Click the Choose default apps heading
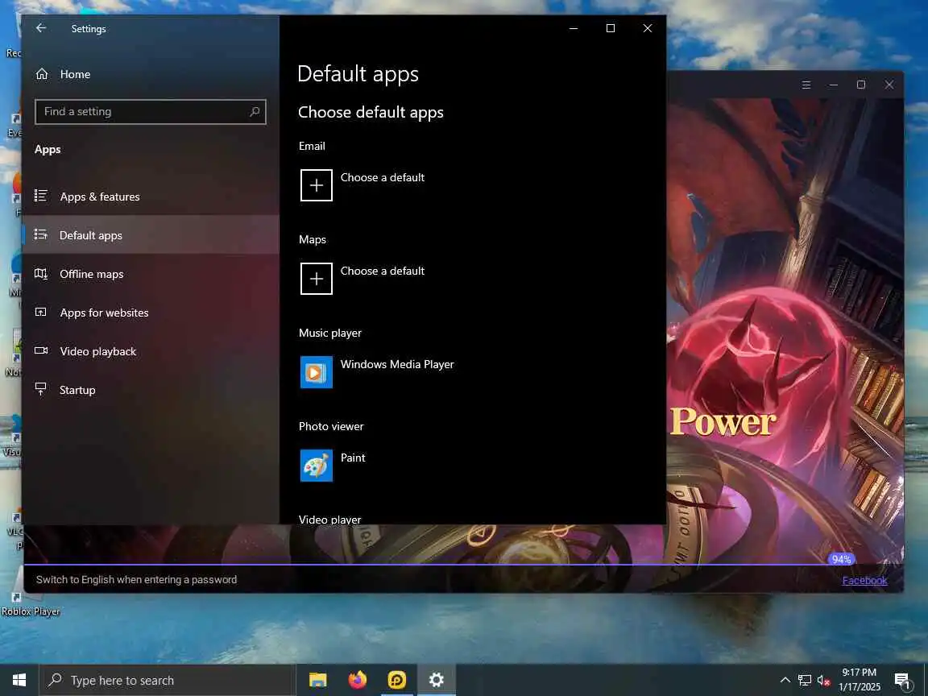928x696 pixels. point(371,113)
